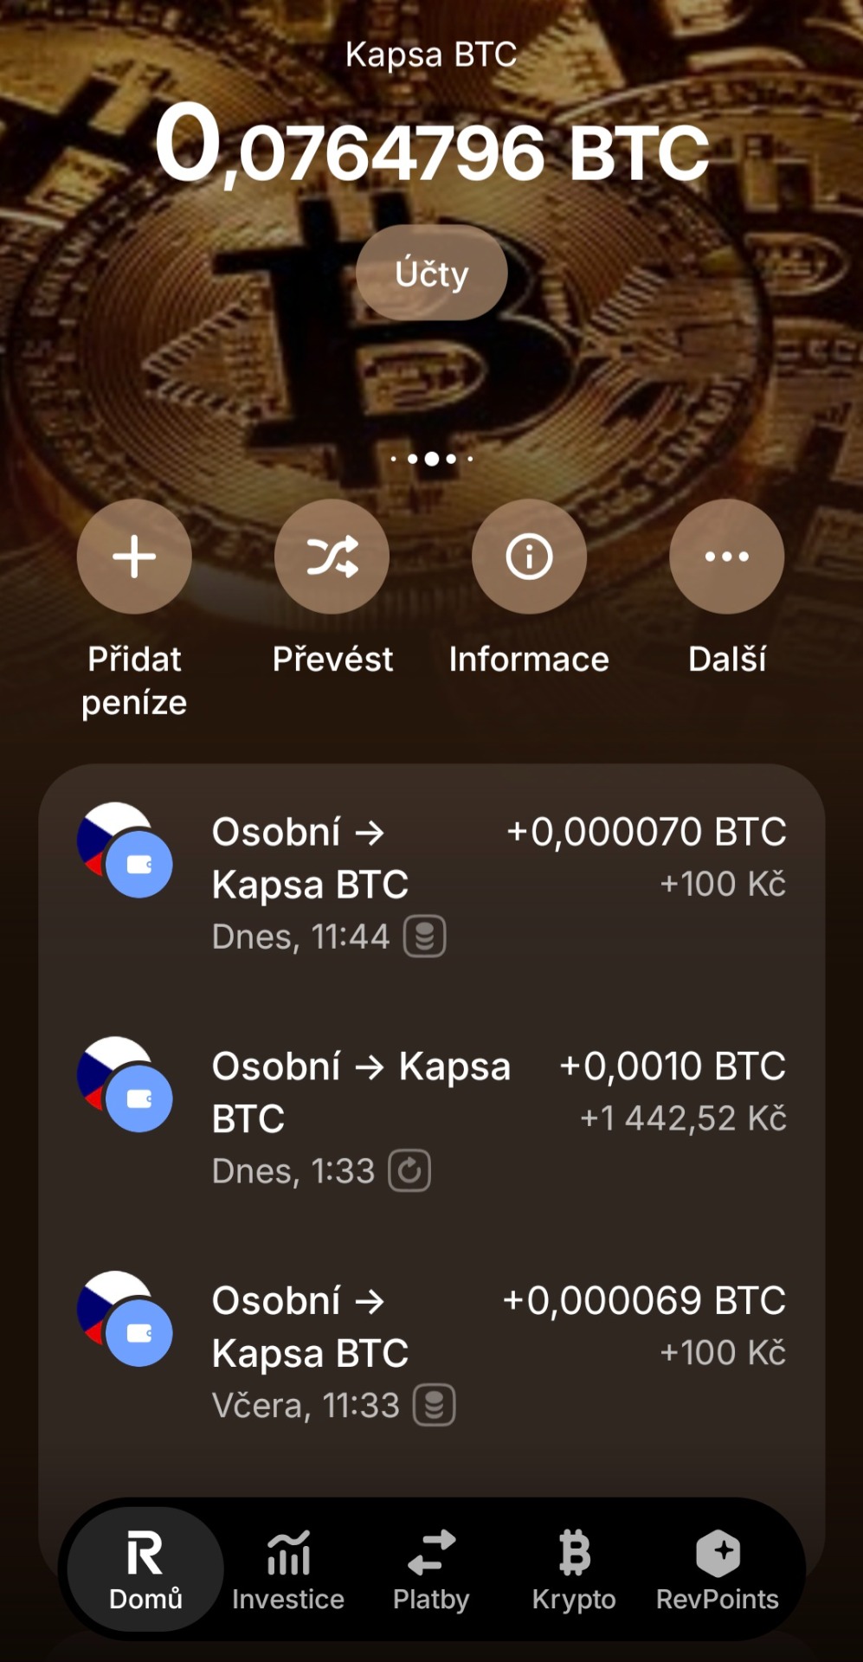Viewport: 863px width, 1662px height.
Task: Tap the recurring icon beside Dnes, 1:33
Action: [x=409, y=1171]
